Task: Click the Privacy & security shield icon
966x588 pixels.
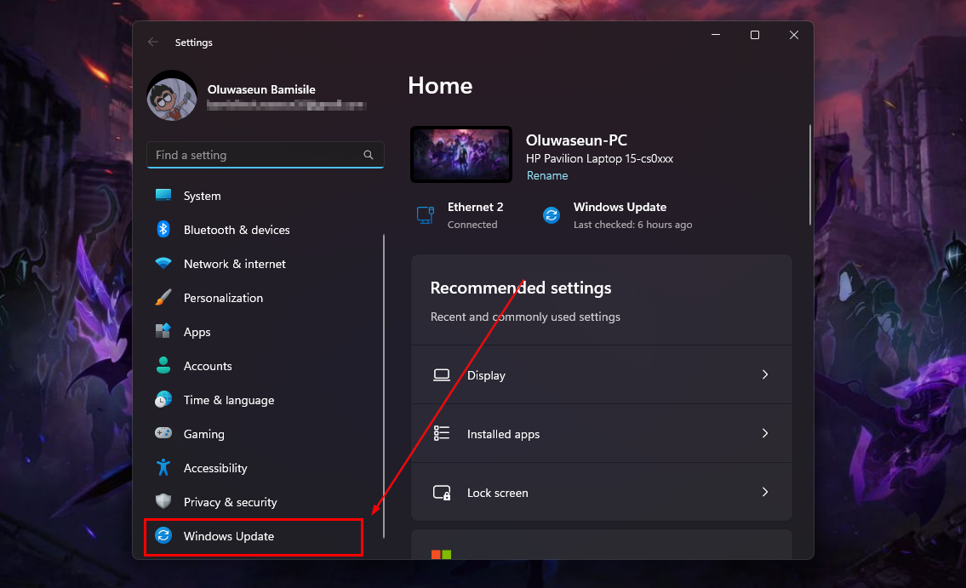Action: pos(163,502)
